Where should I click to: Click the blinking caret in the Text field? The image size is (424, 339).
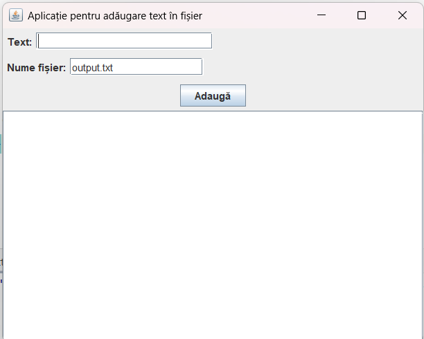click(38, 42)
